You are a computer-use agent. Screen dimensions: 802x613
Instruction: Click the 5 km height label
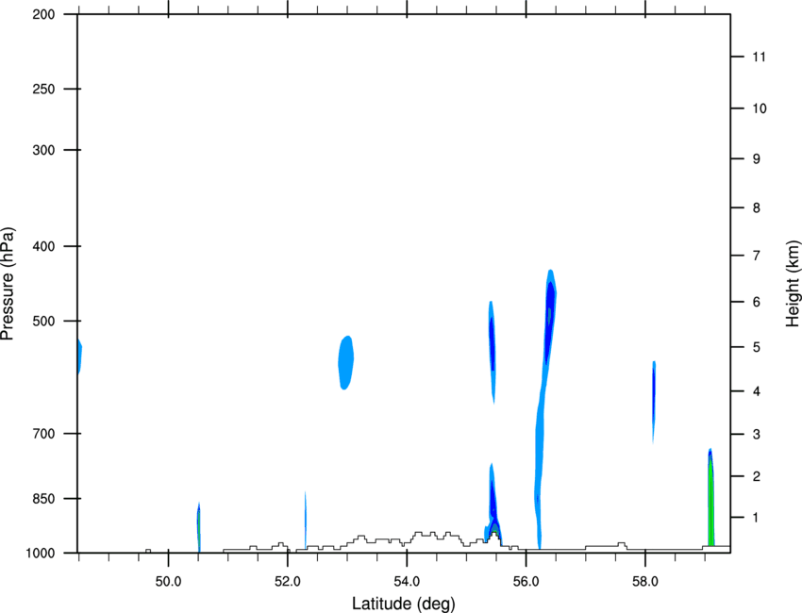pyautogui.click(x=757, y=347)
